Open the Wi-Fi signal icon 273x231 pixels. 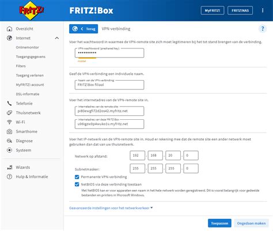point(9,122)
